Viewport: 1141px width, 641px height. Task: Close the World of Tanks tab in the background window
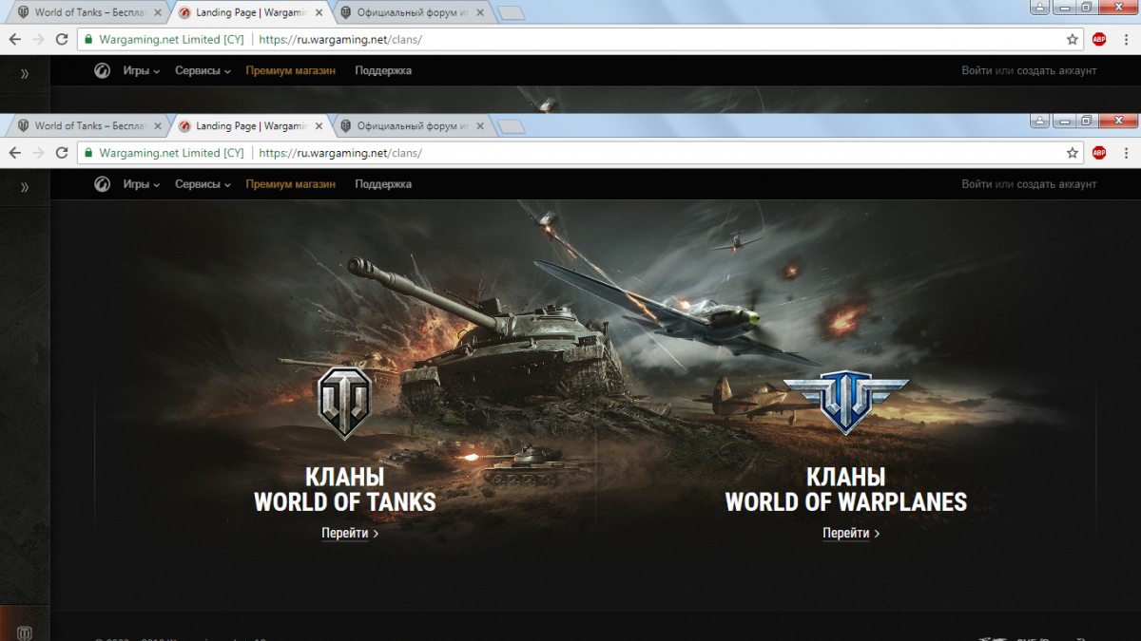coord(158,12)
